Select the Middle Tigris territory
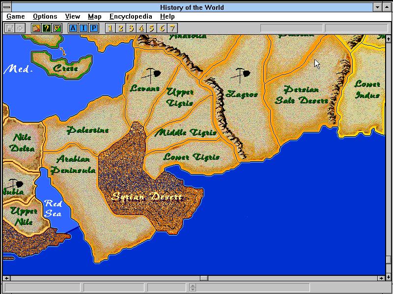The height and width of the screenshot is (294, 393). tap(186, 132)
